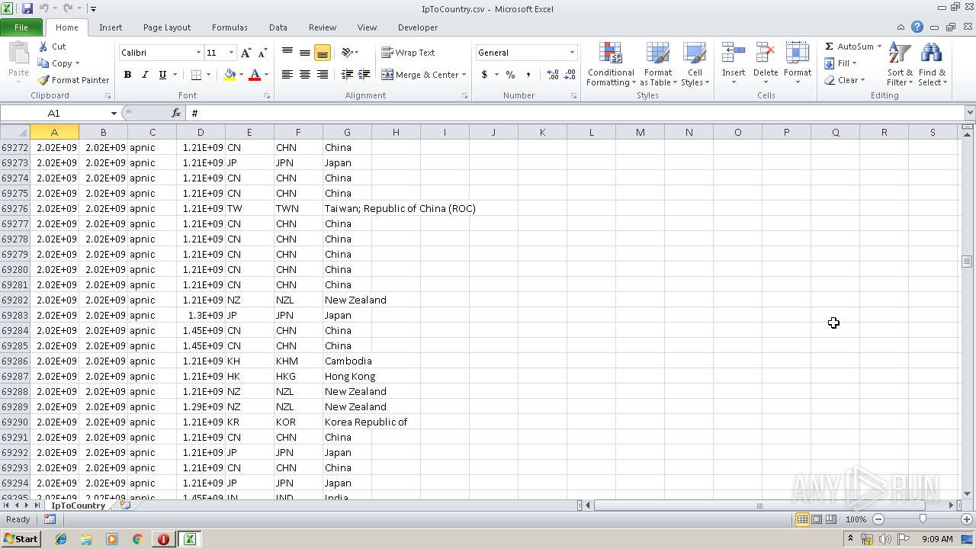Switch to the Formulas tab

pyautogui.click(x=230, y=27)
